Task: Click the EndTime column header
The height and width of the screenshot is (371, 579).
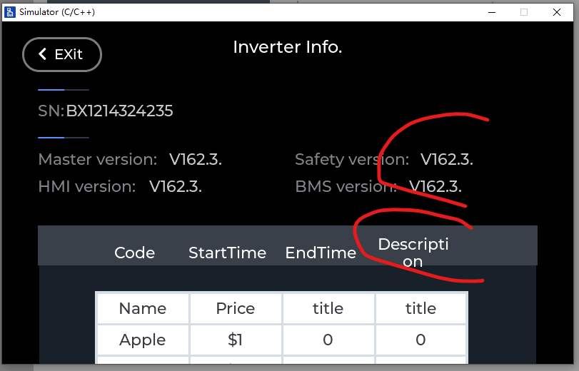Action: click(321, 253)
